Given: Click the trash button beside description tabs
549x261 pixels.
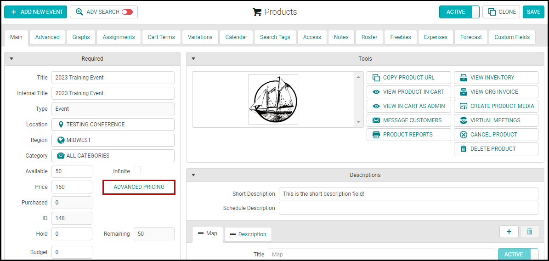Looking at the screenshot, I should 529,231.
